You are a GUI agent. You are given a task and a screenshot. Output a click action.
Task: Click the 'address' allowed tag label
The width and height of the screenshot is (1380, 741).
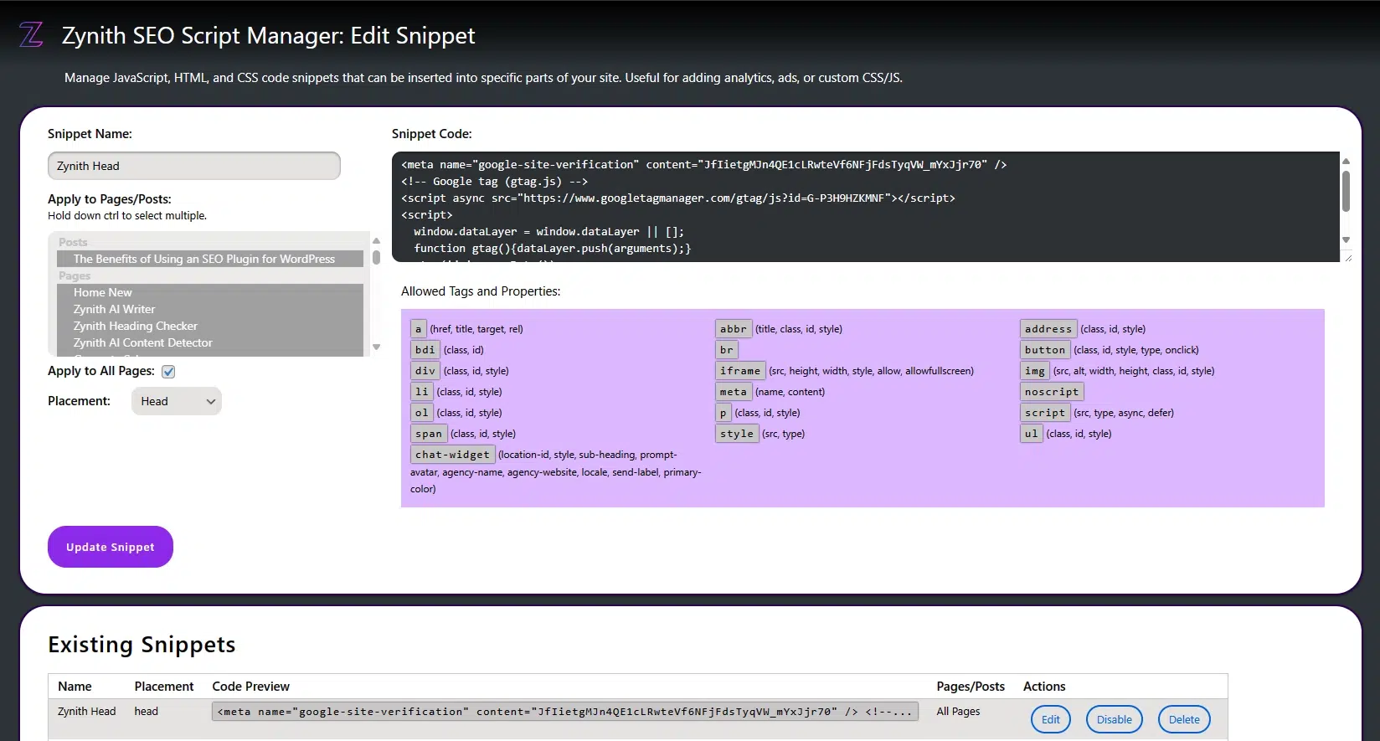(1048, 329)
